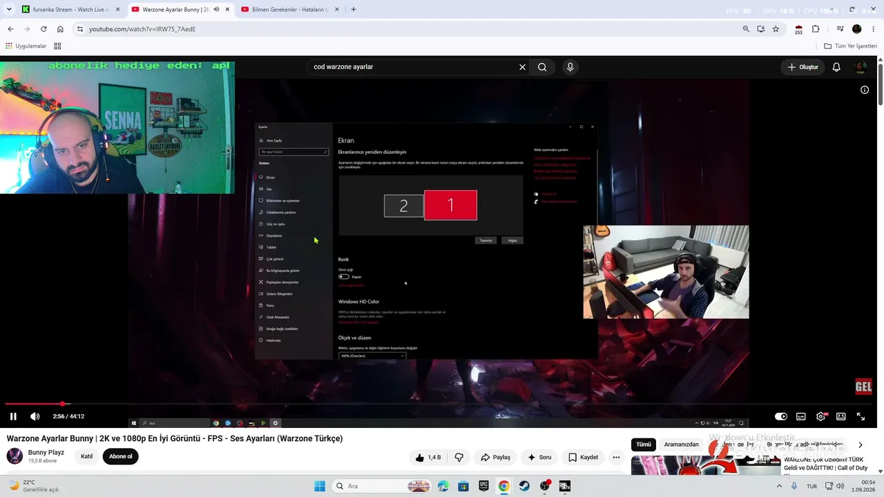Clear the YouTube search query
The height and width of the screenshot is (497, 884).
[523, 67]
